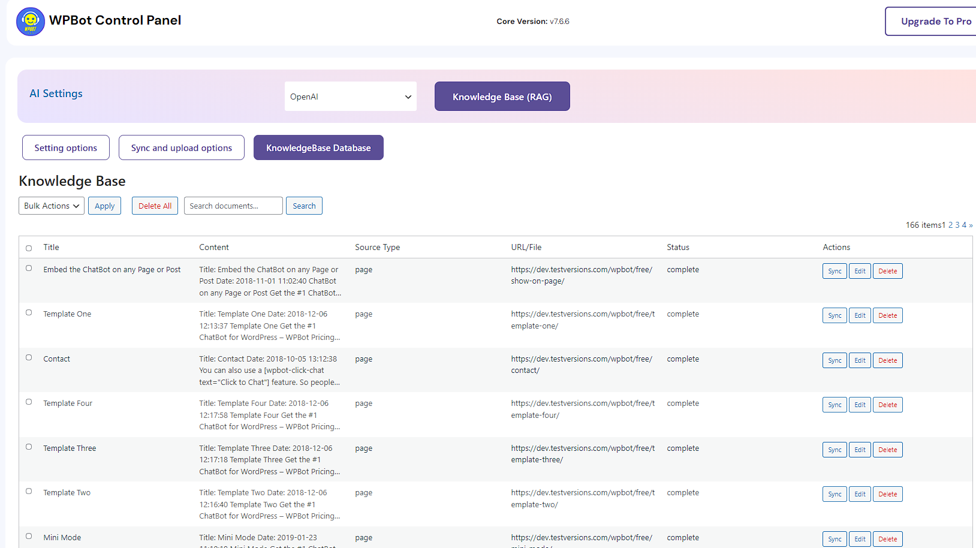Screen dimensions: 976x548
Task: Open the OpenAI provider dropdown
Action: click(350, 97)
